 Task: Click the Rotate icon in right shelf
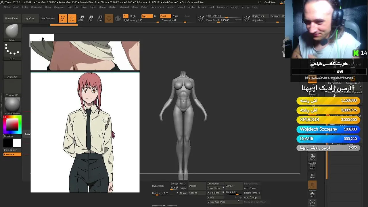pos(313,157)
